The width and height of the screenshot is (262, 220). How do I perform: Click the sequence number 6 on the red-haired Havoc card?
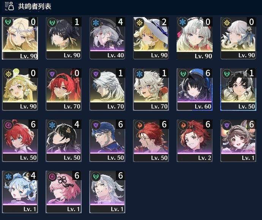(33, 124)
